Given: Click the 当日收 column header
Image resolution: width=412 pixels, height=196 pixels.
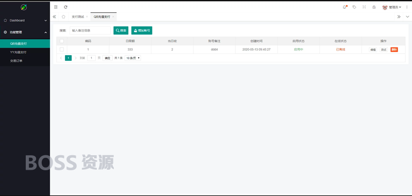Looking at the screenshot, I should point(172,41).
